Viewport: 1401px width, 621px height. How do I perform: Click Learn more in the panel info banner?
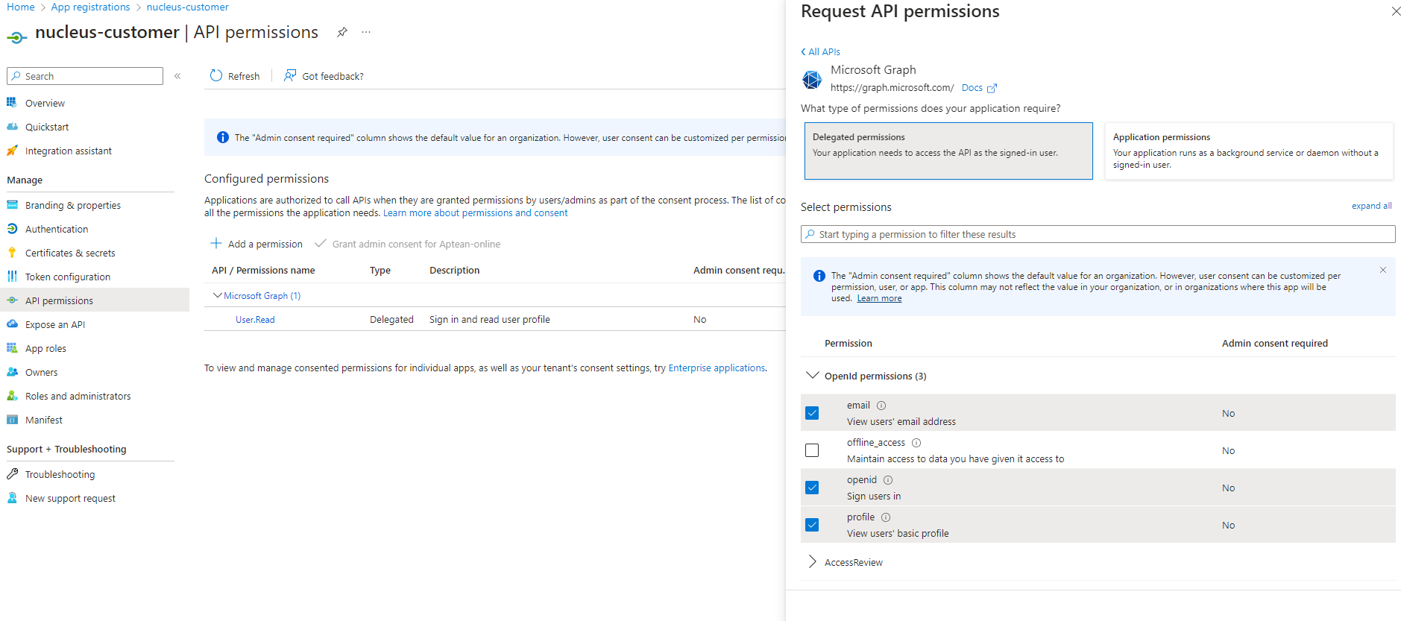click(x=879, y=298)
